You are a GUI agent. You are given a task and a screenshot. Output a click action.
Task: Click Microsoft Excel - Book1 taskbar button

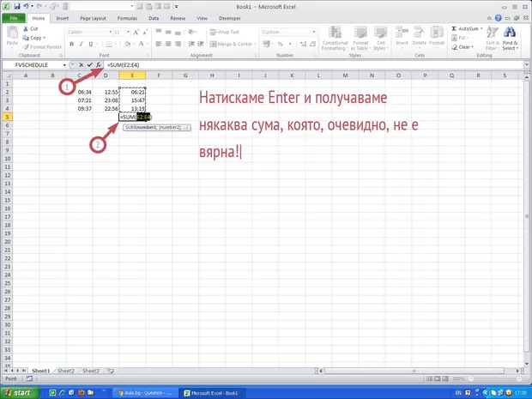[210, 393]
